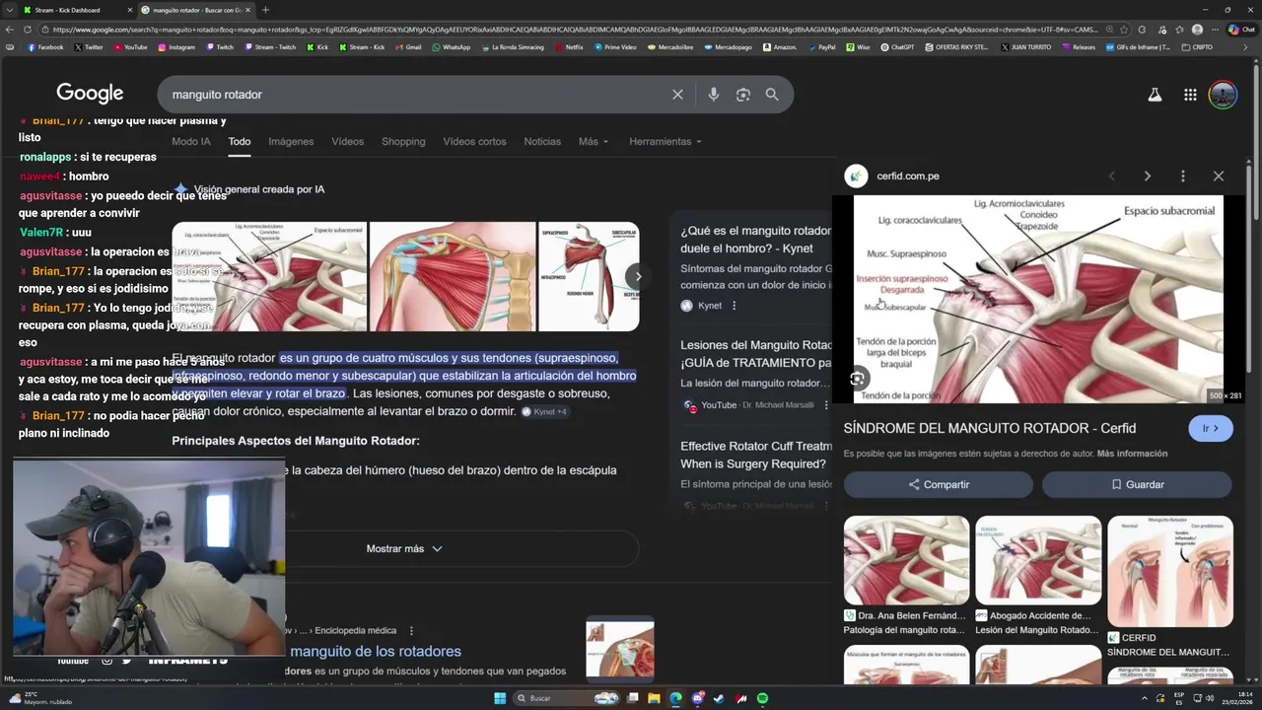Screen dimensions: 1262x710
Task: Open Kynet '¿Qué es el manguito rotador' result
Action: click(x=755, y=240)
